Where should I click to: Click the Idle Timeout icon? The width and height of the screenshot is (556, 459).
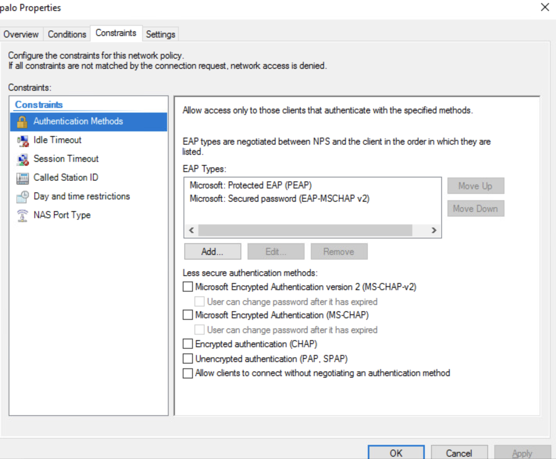coord(23,140)
